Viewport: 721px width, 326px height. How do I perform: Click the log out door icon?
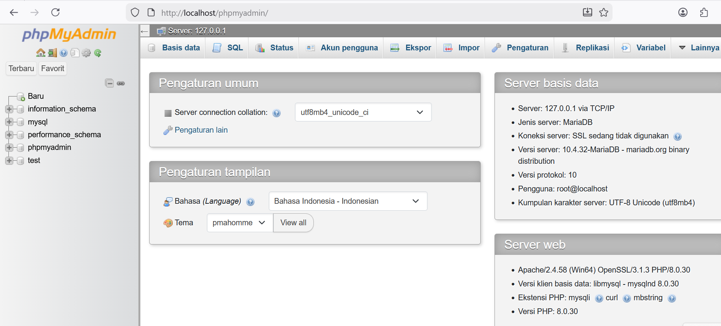click(52, 53)
